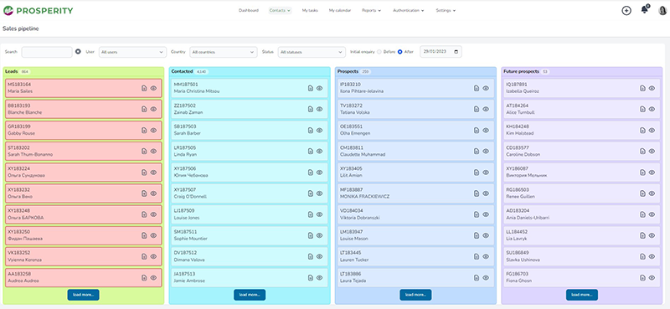Screen dimensions: 670x309
Task: Expand the Reports menu
Action: [x=371, y=10]
